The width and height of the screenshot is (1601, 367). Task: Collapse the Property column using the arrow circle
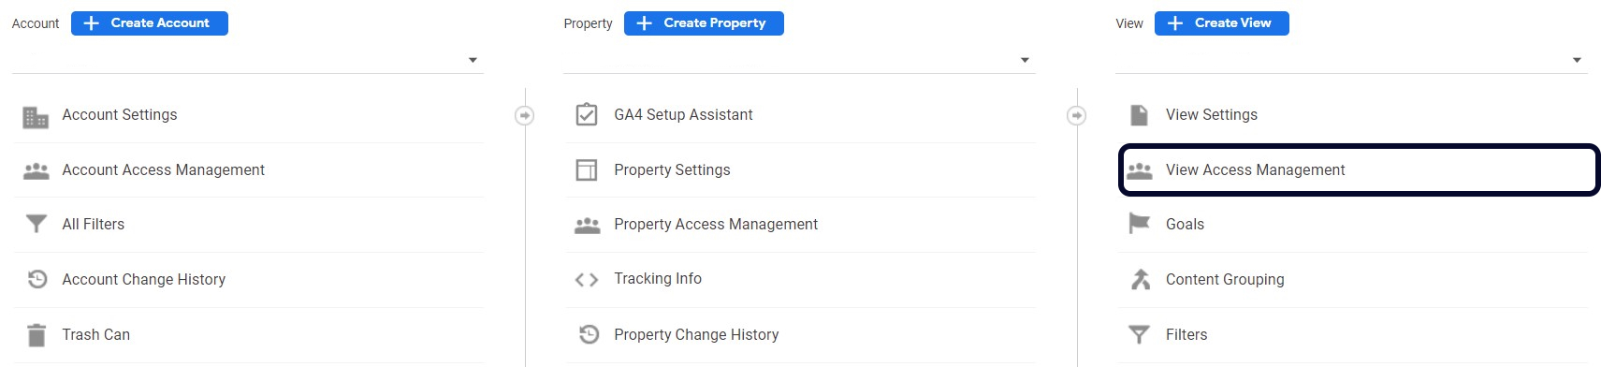click(x=1077, y=115)
